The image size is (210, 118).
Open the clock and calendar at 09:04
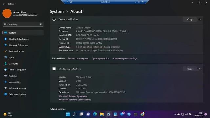pyautogui.click(x=199, y=114)
